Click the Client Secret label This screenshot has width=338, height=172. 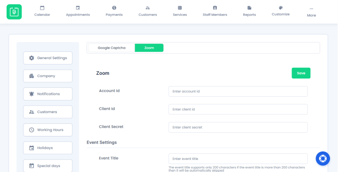111,127
